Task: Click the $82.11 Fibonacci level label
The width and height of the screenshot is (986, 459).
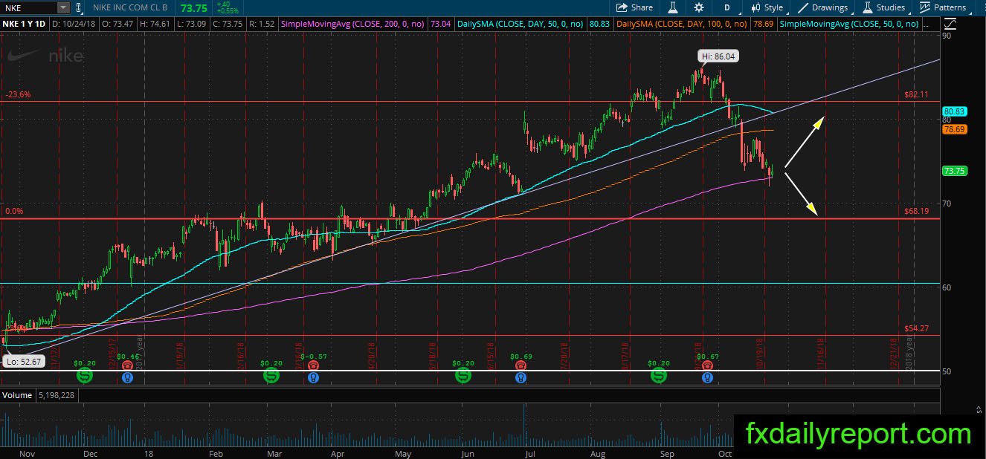Action: 917,95
